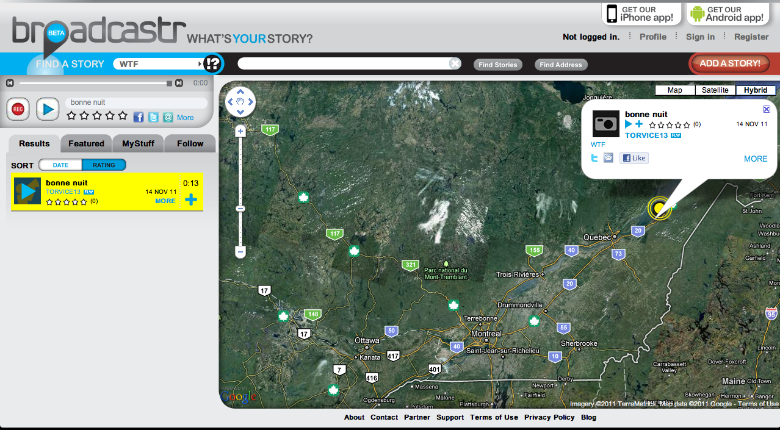Click the More link beside share icons
The width and height of the screenshot is (780, 430).
point(186,118)
